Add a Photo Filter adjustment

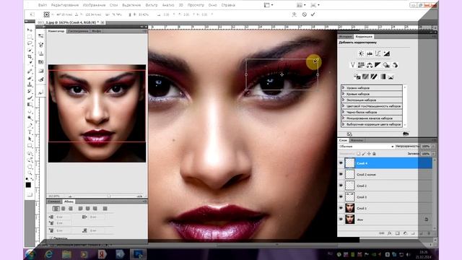coord(386,65)
